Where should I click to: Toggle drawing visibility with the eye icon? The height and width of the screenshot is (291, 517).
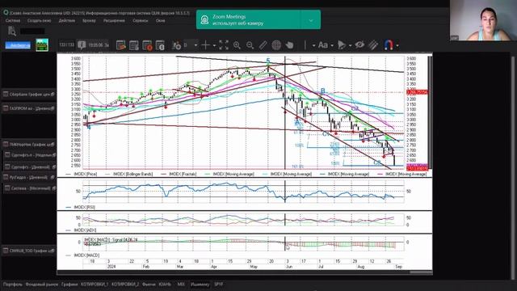point(359,45)
